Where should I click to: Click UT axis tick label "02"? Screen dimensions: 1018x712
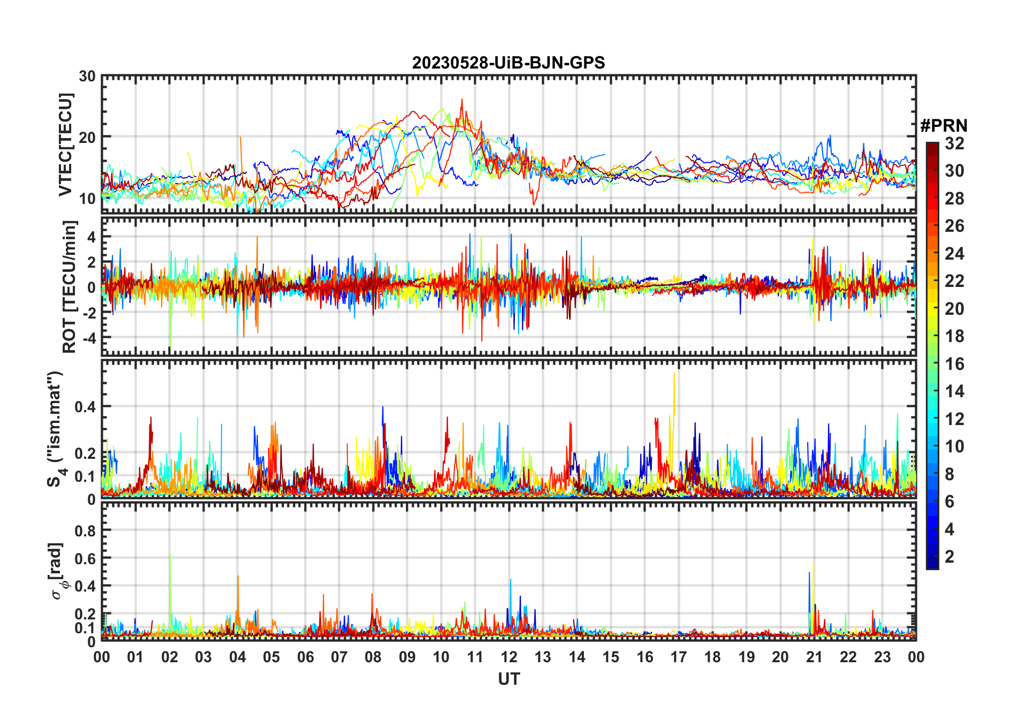pyautogui.click(x=170, y=657)
